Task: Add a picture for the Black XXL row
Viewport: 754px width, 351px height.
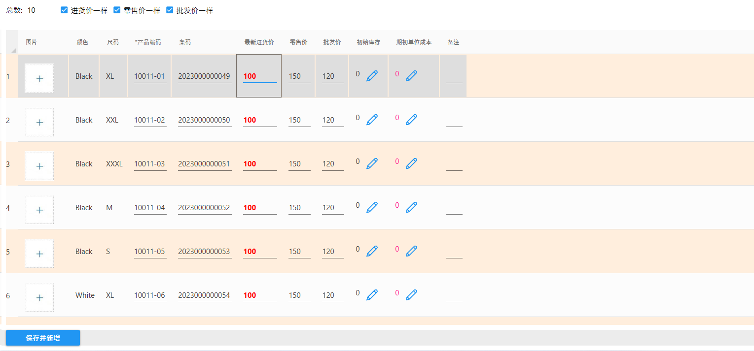Action: [39, 122]
